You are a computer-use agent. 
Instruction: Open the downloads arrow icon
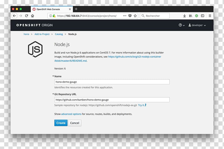[184, 16]
